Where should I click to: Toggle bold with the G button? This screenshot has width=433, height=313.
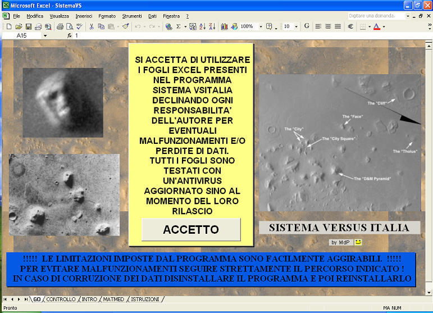click(x=307, y=26)
